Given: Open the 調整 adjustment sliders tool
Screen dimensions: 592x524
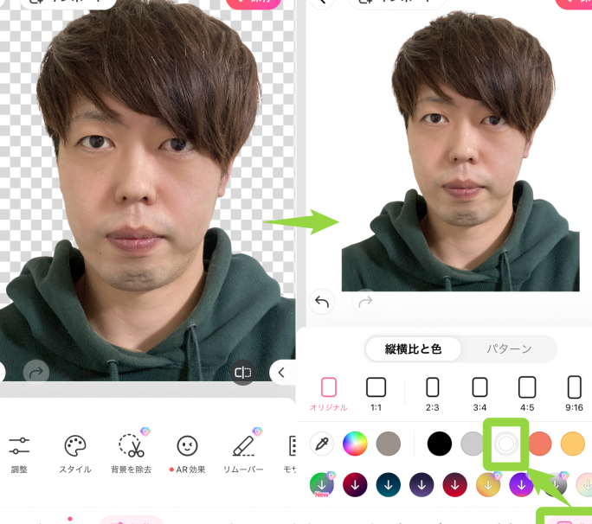Looking at the screenshot, I should point(19,454).
